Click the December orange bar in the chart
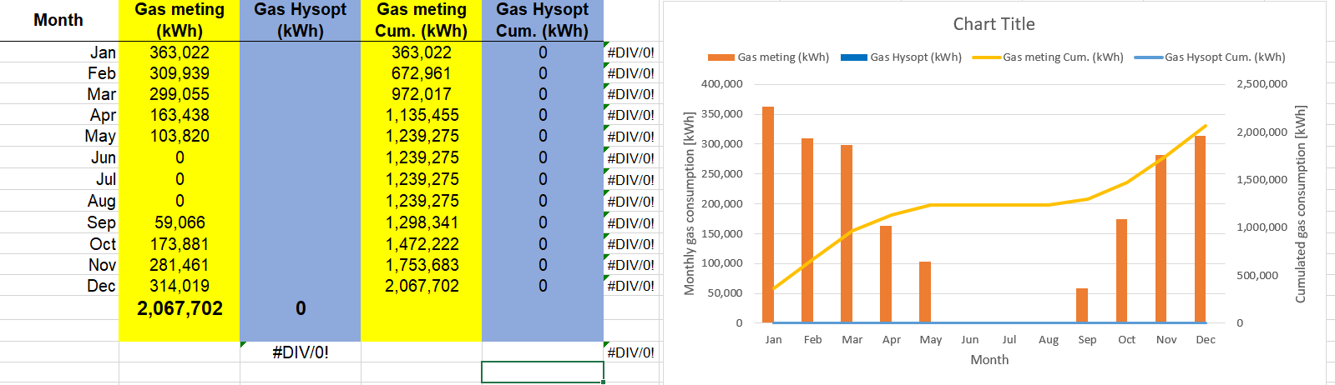Viewport: 1335px width, 385px height. [x=1200, y=229]
